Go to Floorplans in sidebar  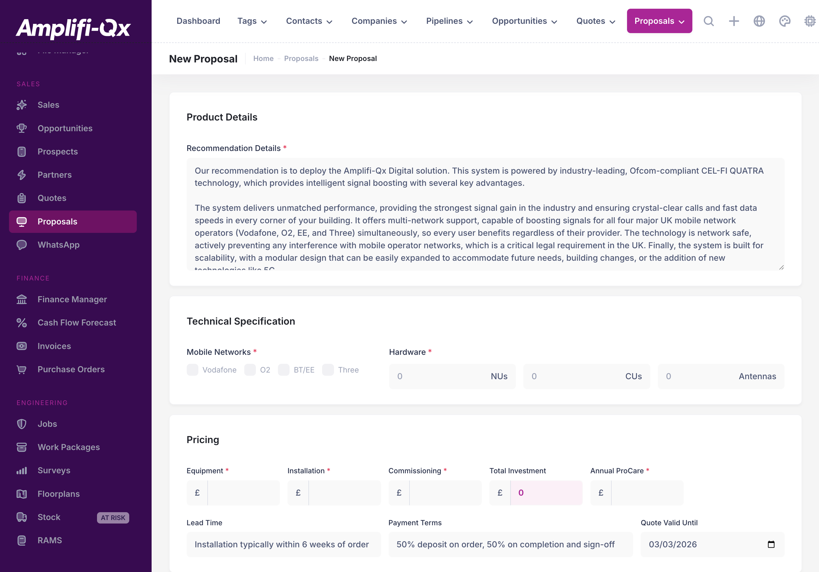coord(58,494)
